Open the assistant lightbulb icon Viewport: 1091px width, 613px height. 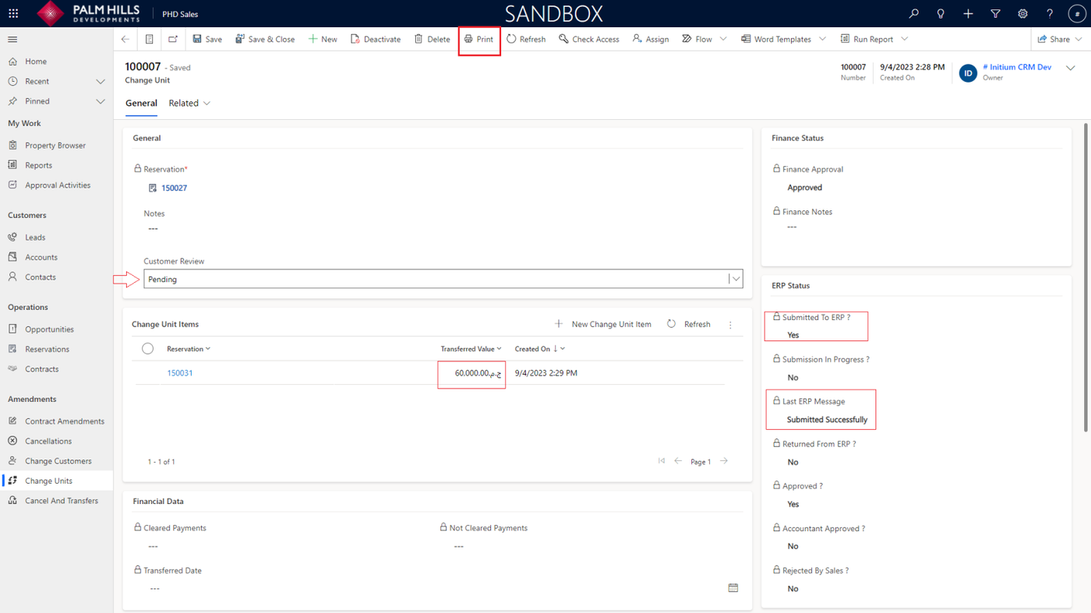point(941,13)
